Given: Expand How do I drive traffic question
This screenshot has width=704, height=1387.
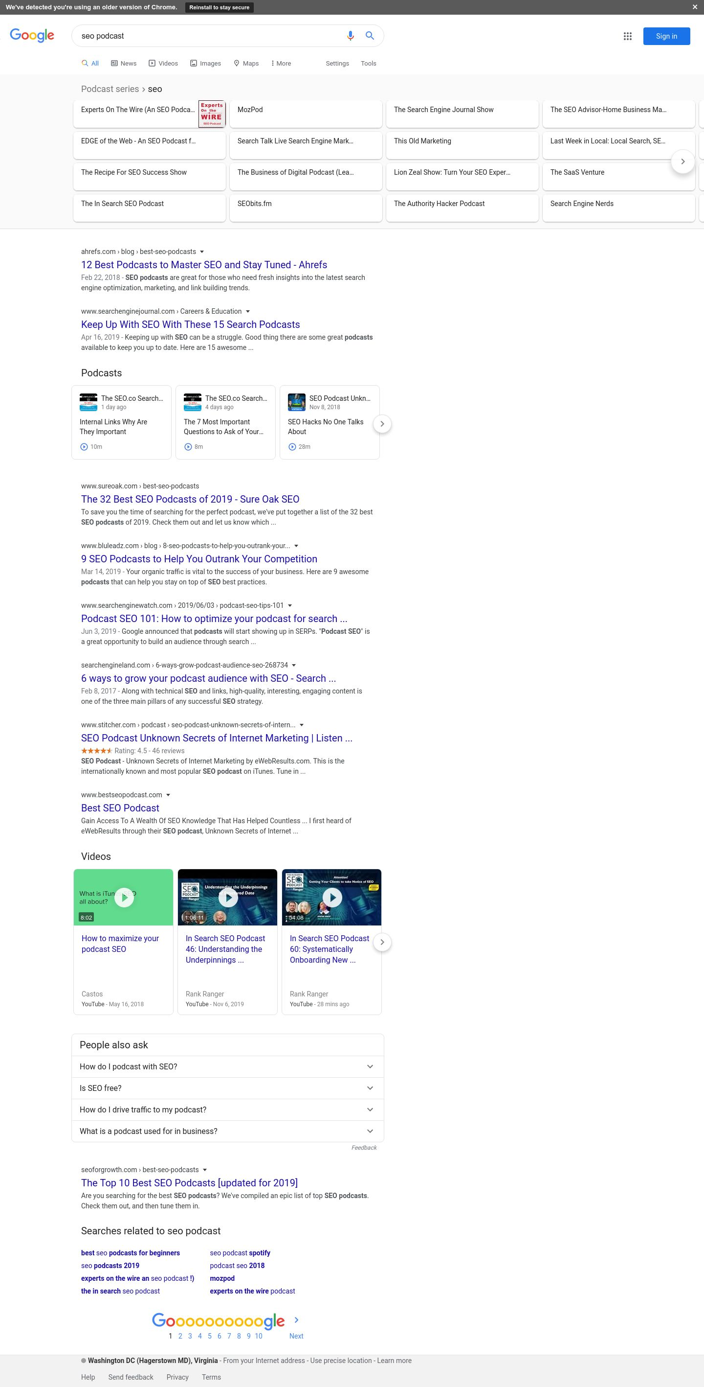Looking at the screenshot, I should [227, 1110].
